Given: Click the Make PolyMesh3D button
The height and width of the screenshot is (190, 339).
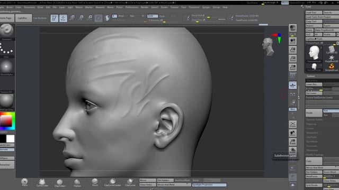Looking at the screenshot, I should [x=326, y=30].
